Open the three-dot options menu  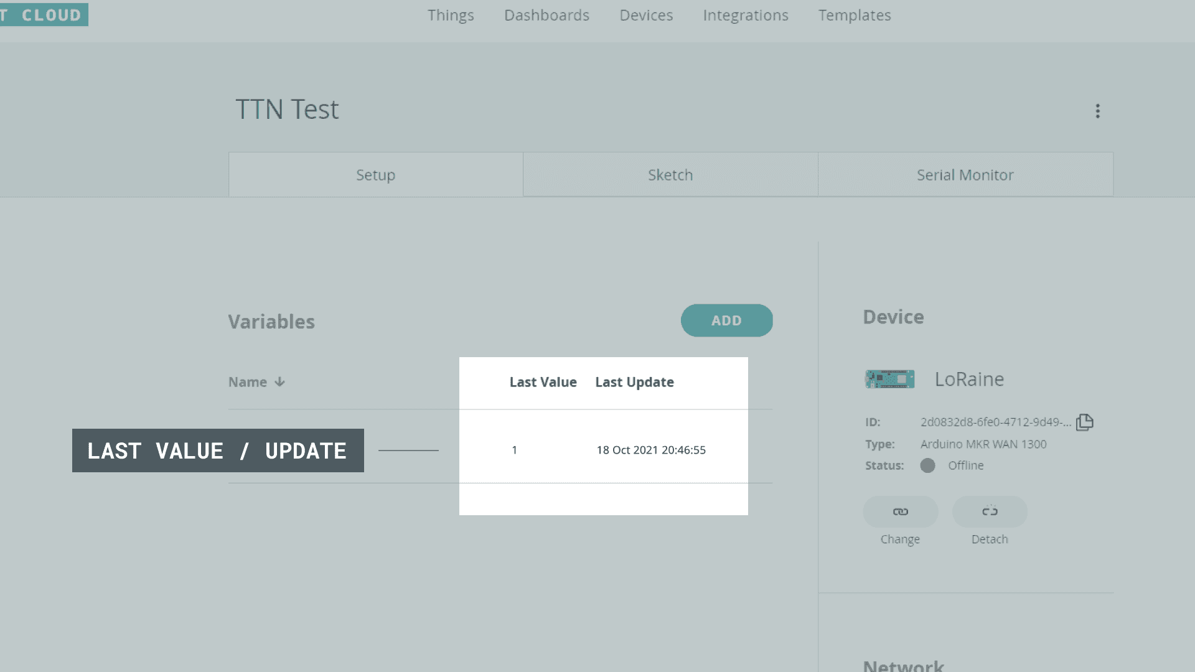pos(1097,111)
